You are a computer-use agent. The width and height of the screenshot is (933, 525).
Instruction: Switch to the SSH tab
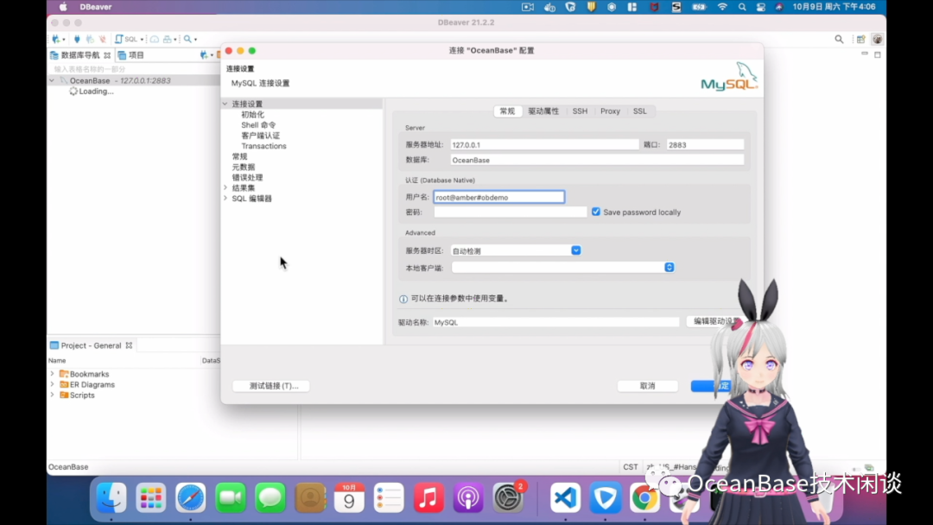[x=580, y=111]
